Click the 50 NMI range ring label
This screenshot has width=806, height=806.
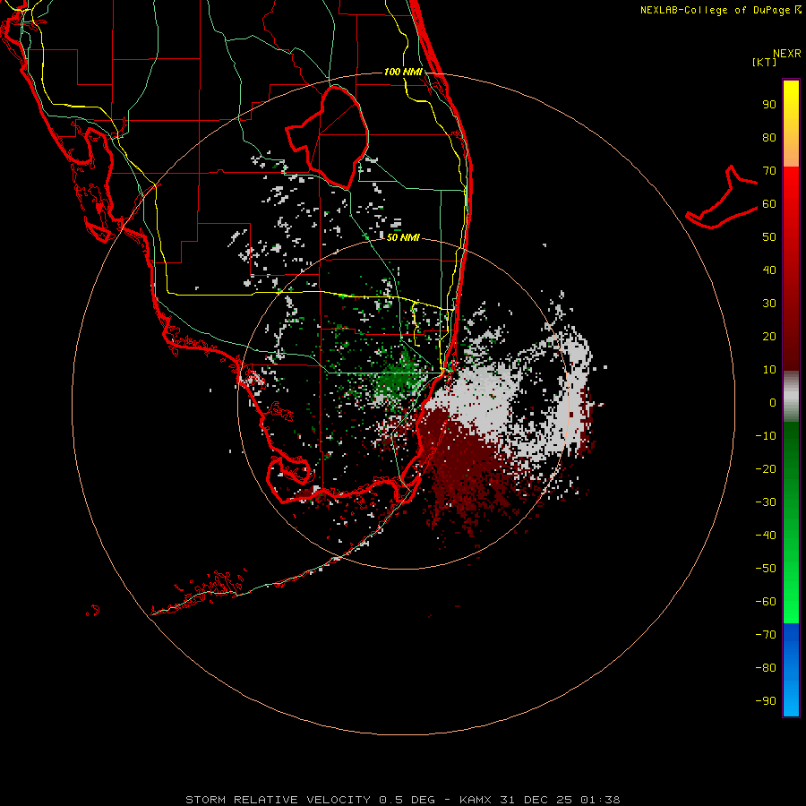coord(403,237)
